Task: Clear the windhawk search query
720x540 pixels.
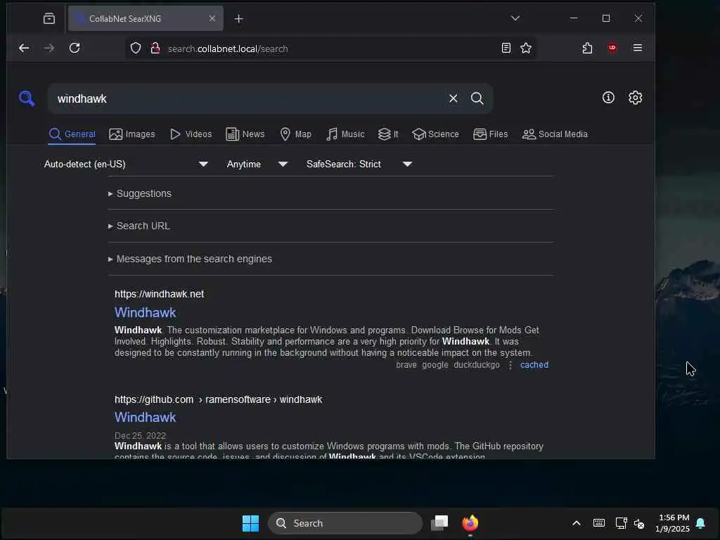Action: 454,98
